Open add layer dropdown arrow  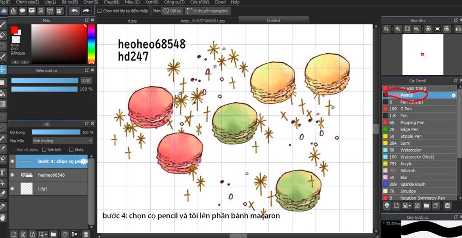pyautogui.click(x=46, y=234)
